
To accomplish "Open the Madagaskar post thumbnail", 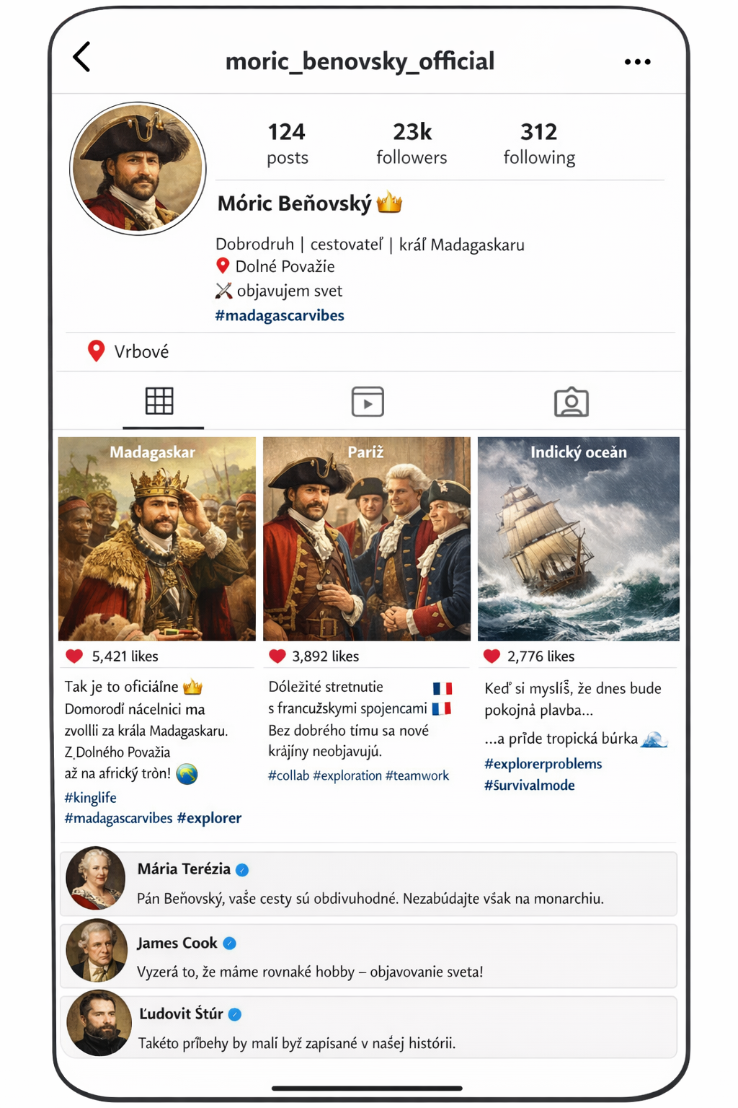I will [x=157, y=539].
